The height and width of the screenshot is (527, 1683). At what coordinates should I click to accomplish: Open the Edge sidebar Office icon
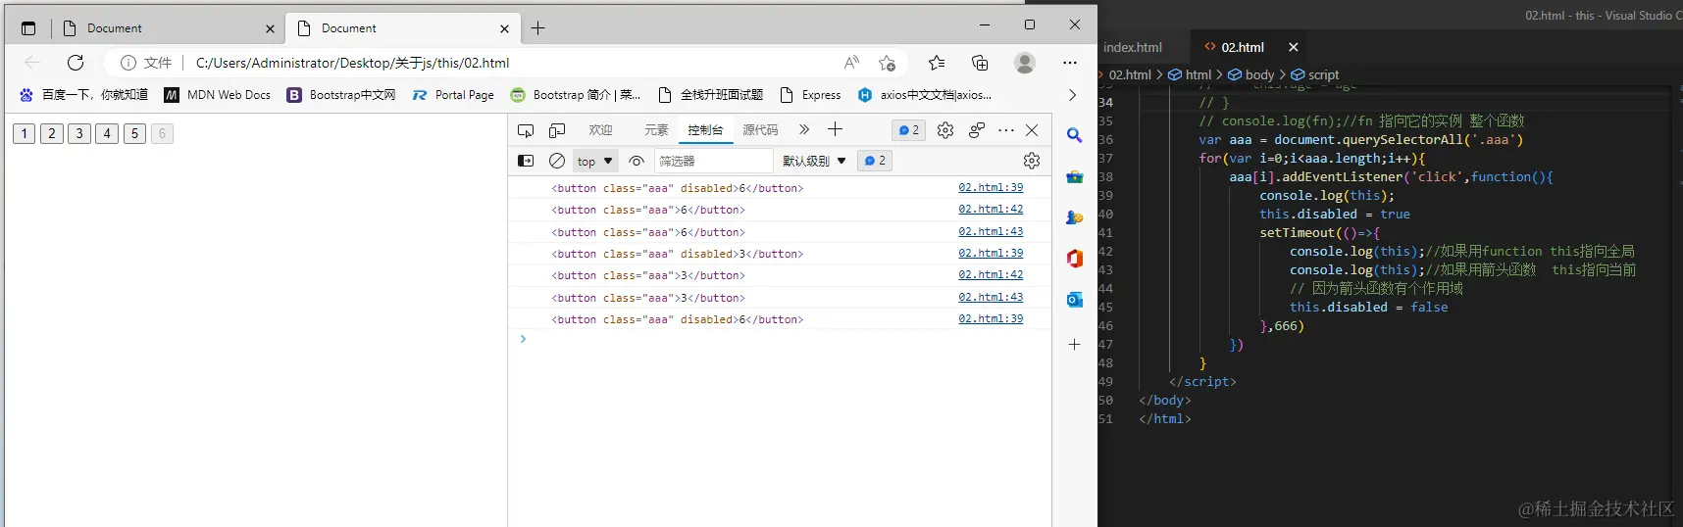1075,258
